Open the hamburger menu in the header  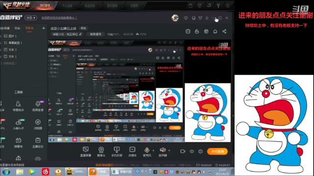pos(207,18)
